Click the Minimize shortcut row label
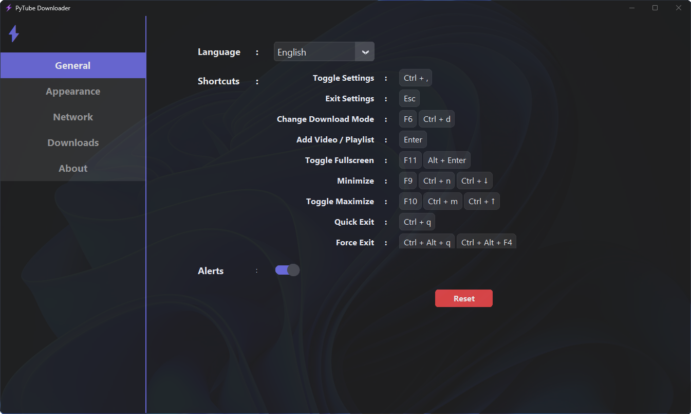Screen dimensions: 691x414 (x=356, y=181)
